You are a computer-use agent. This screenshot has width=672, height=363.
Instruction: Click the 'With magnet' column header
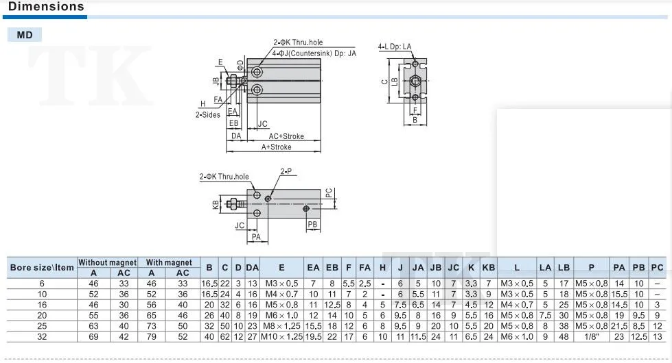(168, 262)
